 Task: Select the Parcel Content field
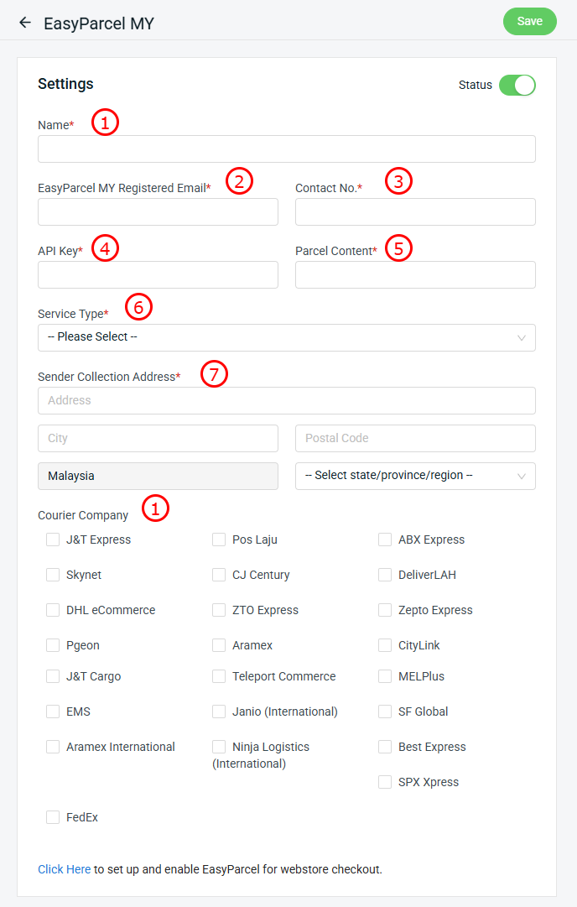pos(415,274)
